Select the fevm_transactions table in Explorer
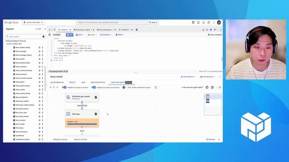This screenshot has height=162, width=289. click(22, 132)
